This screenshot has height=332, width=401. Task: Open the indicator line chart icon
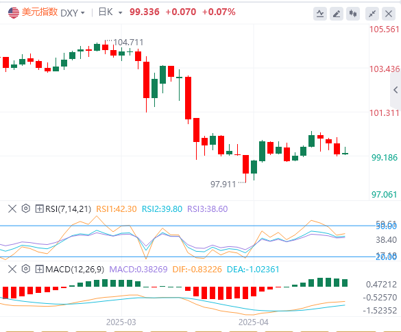coord(320,14)
